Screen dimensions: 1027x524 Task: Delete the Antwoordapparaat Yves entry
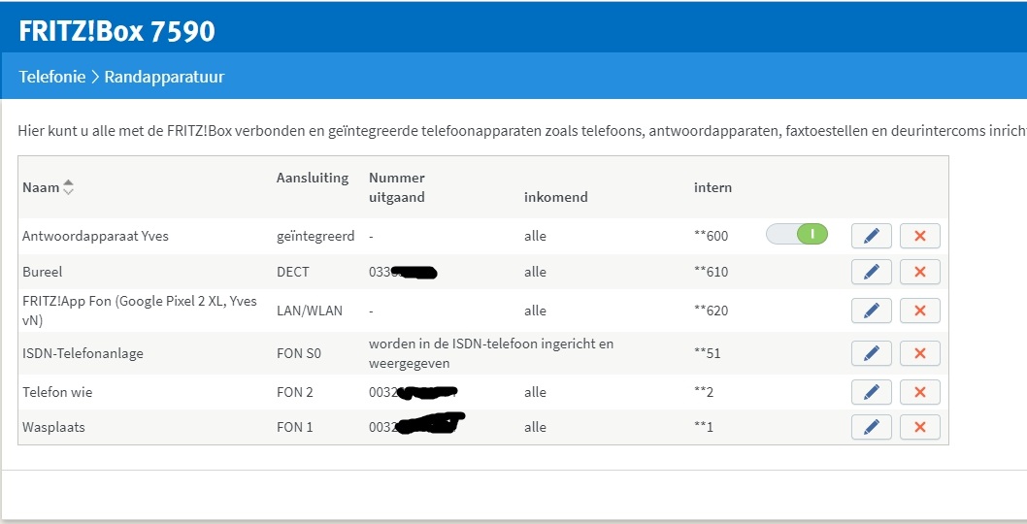pos(920,236)
